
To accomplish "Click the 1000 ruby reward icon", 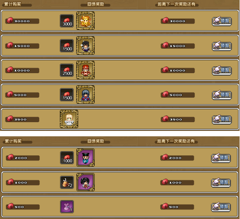I will pyautogui.click(x=67, y=157).
